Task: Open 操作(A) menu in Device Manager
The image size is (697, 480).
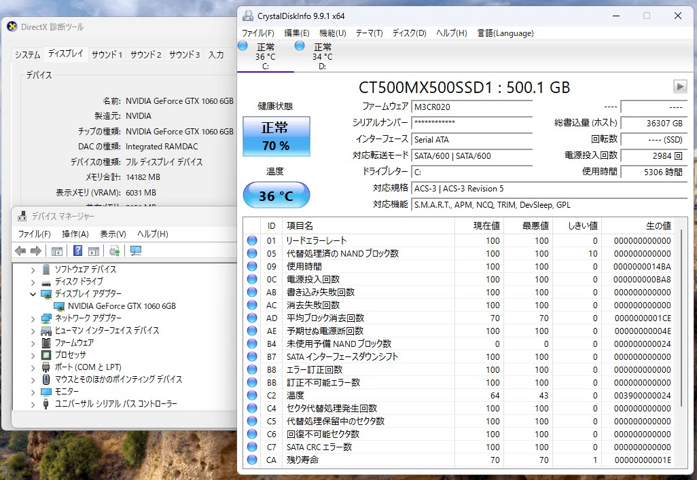Action: coord(75,234)
